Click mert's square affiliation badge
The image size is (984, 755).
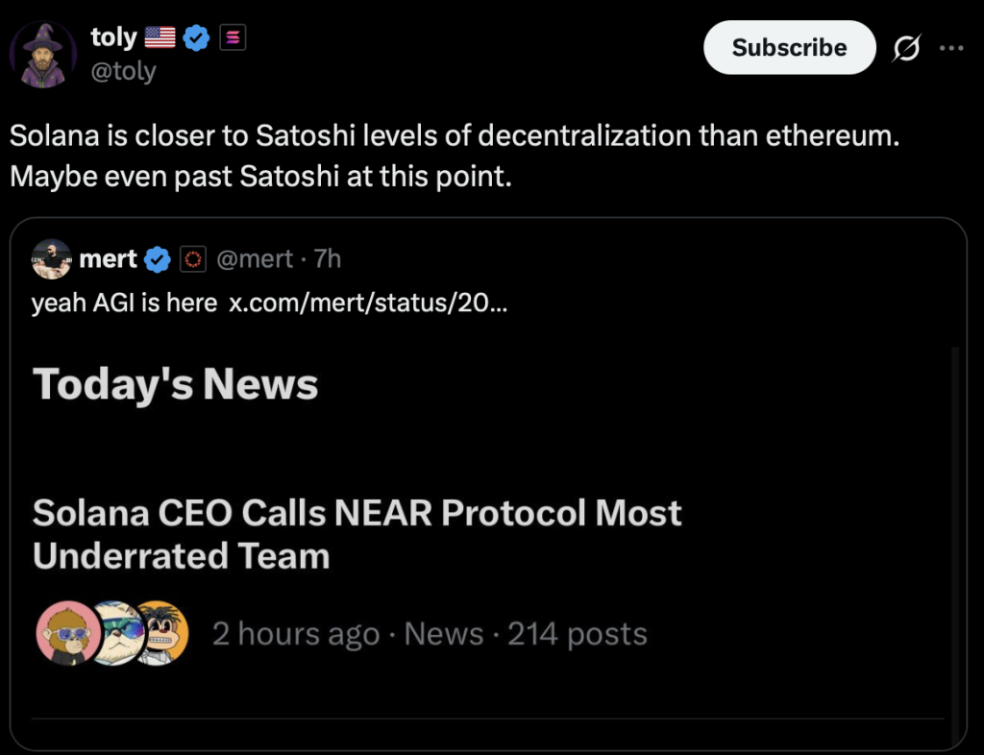pyautogui.click(x=193, y=258)
